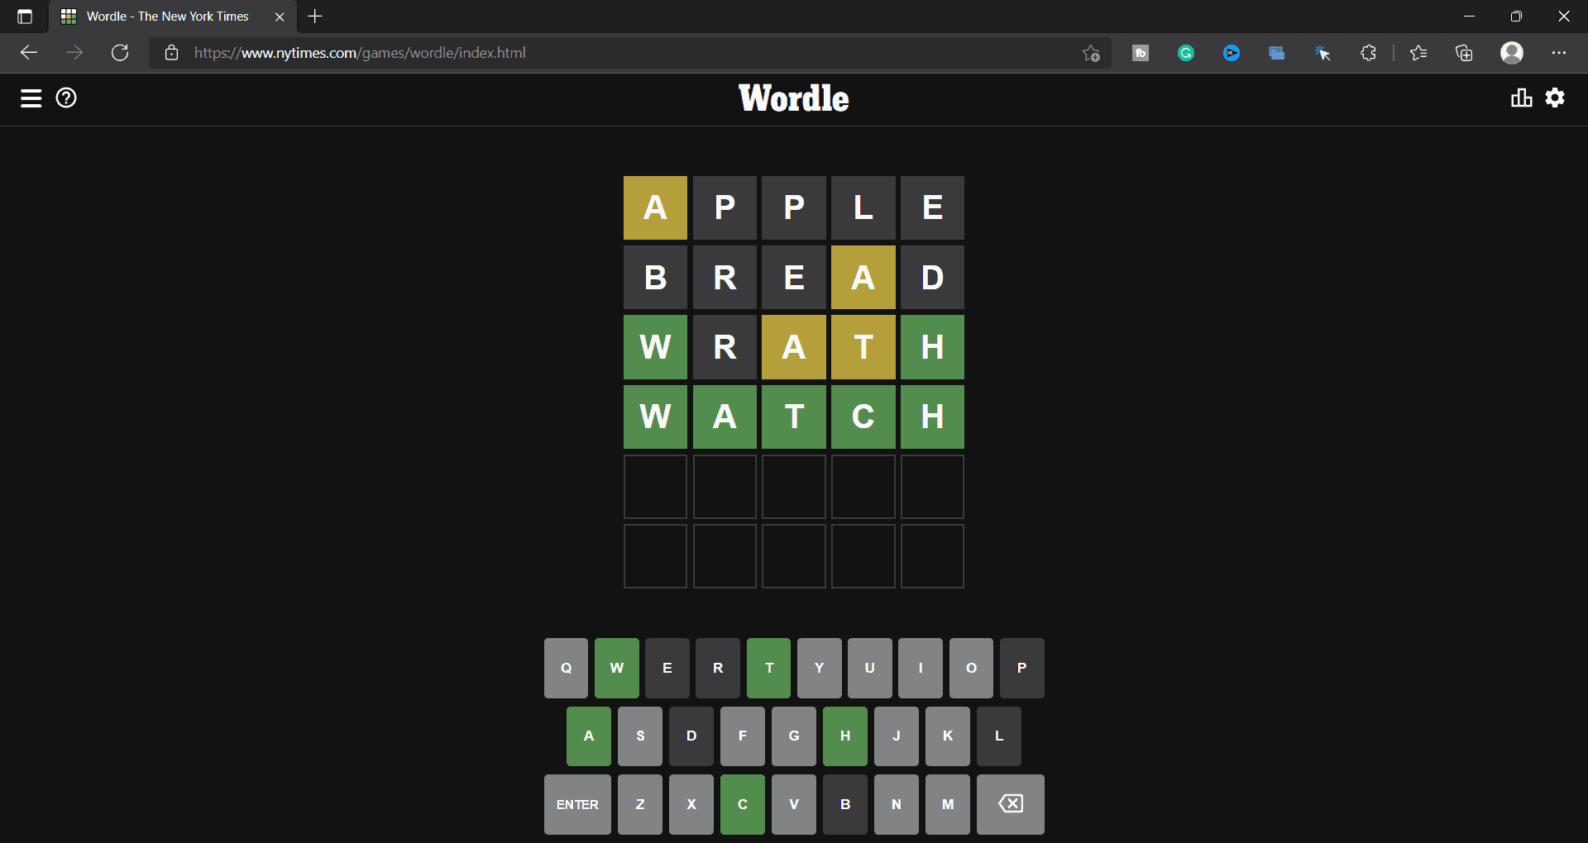
Task: Click the backspace key on keyboard
Action: pyautogui.click(x=1010, y=804)
